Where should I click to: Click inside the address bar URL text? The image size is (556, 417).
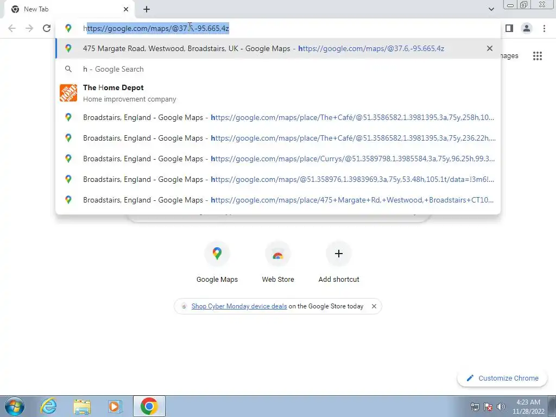(x=156, y=28)
